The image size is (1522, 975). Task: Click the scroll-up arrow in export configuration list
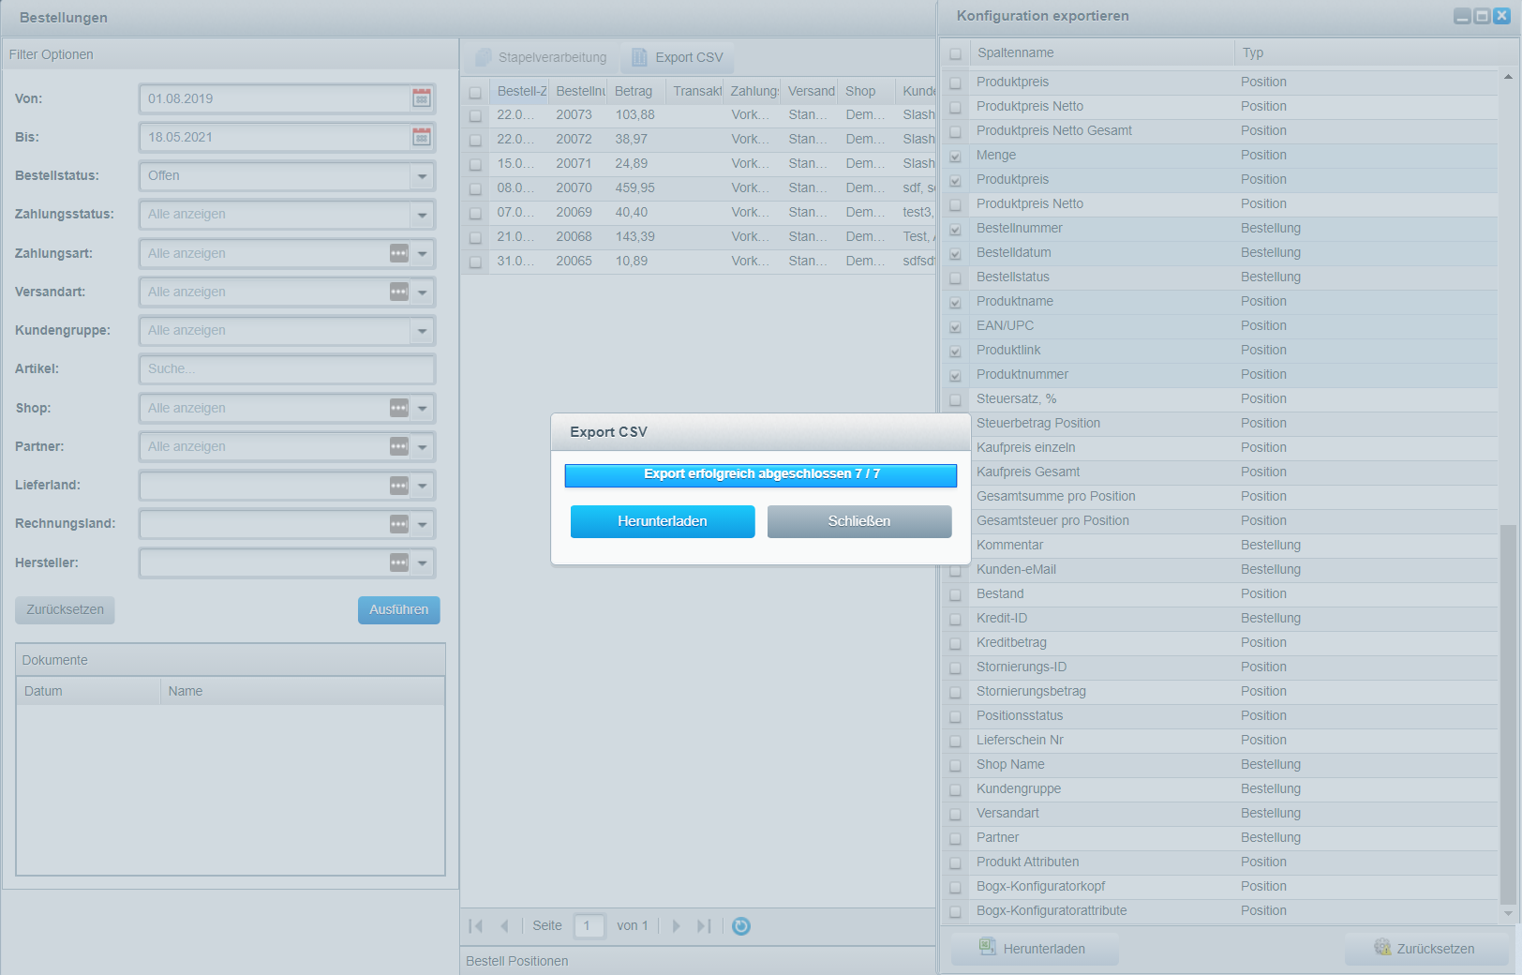(1508, 77)
